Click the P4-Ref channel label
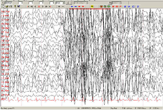The width and height of the screenshot is (163, 110). click(5, 57)
